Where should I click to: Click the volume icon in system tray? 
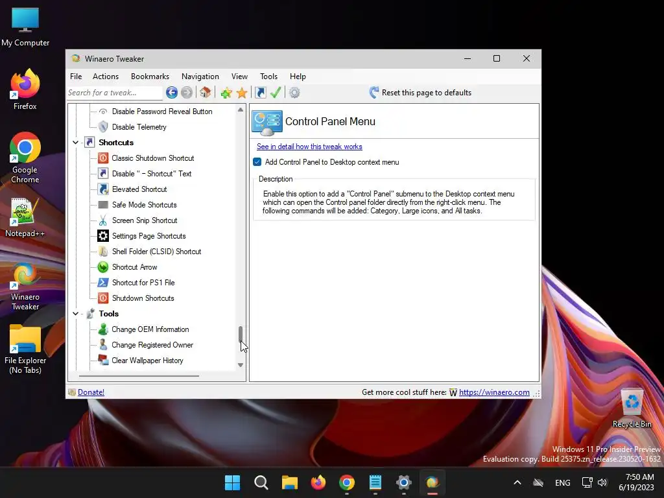click(602, 482)
